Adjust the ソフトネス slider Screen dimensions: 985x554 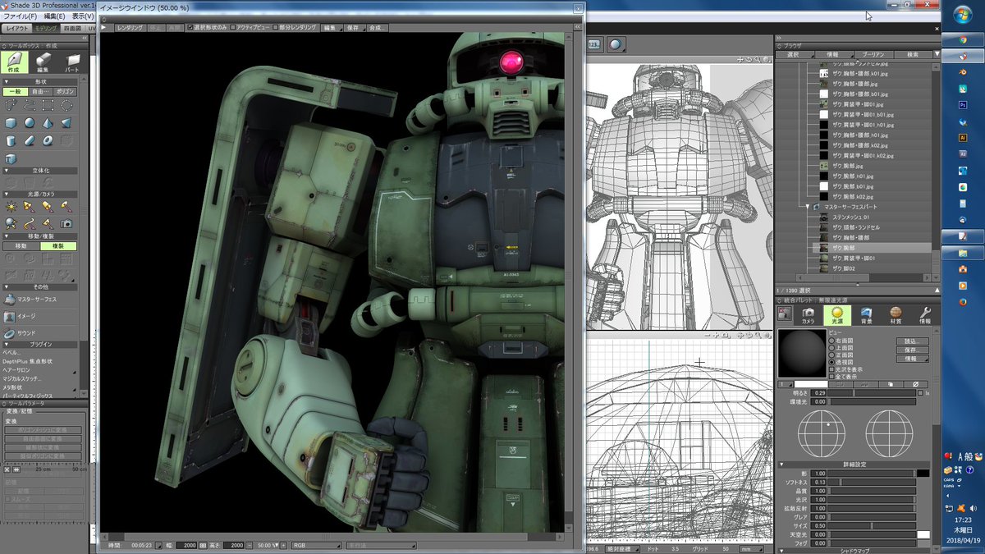(x=871, y=482)
